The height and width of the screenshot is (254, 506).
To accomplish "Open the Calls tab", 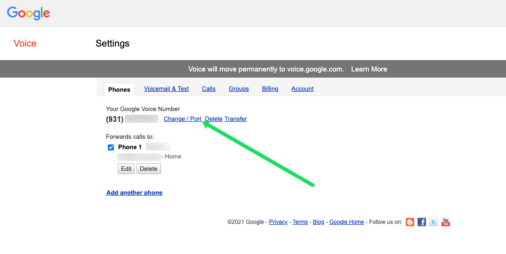I will pos(209,89).
